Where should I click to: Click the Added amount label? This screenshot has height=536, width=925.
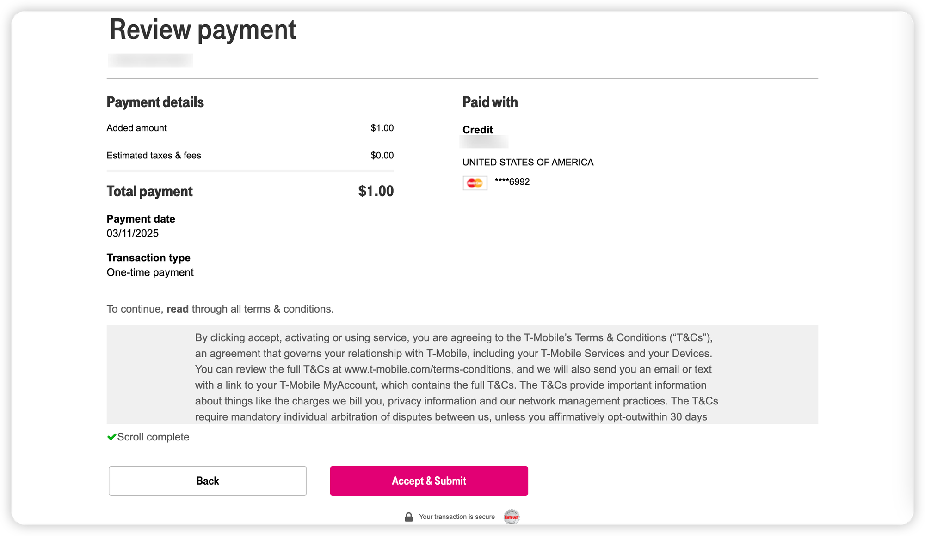(x=136, y=128)
